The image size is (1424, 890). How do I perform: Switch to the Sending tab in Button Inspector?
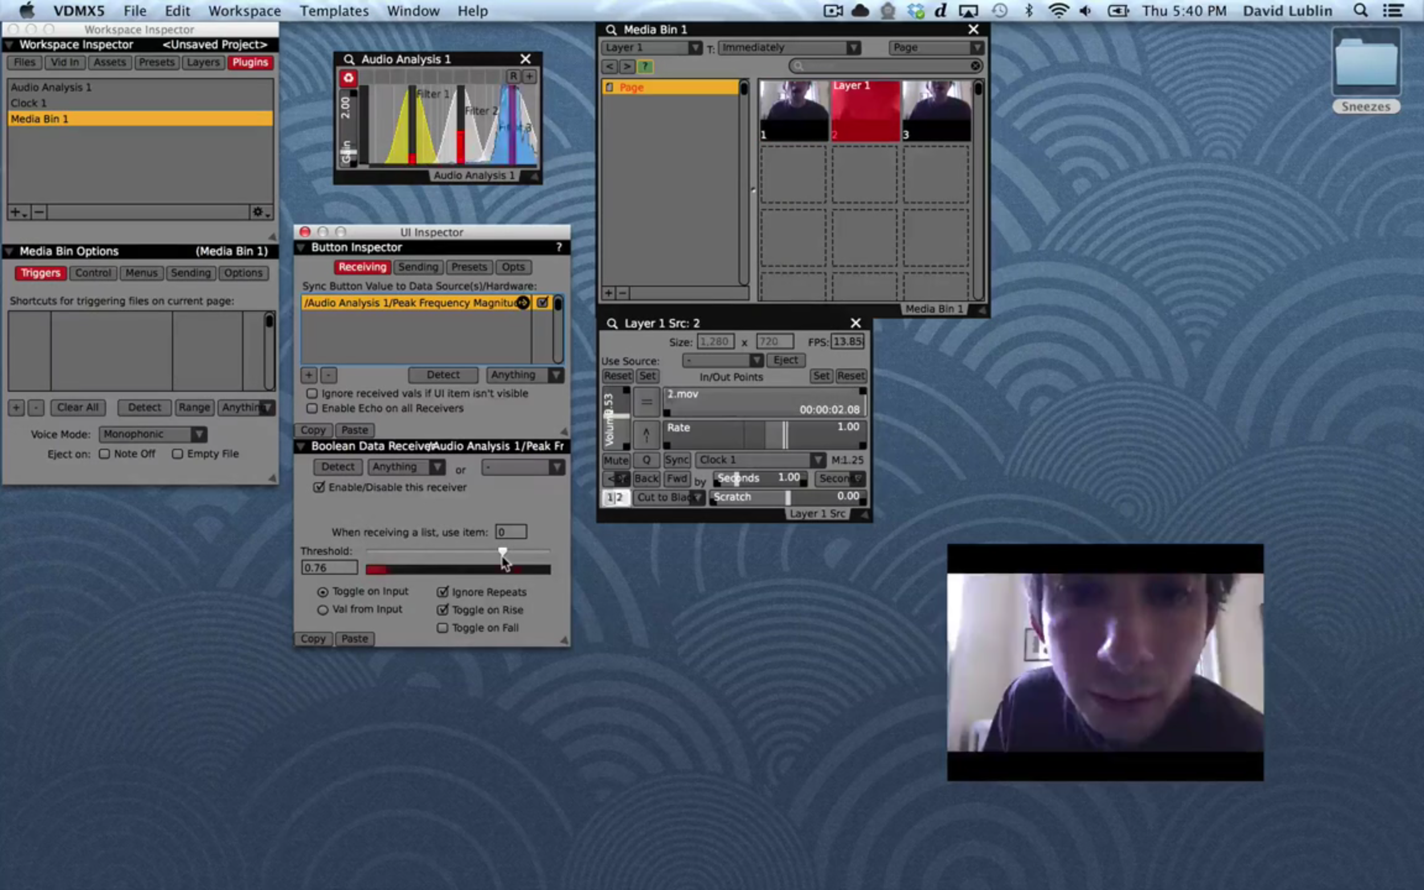click(418, 267)
